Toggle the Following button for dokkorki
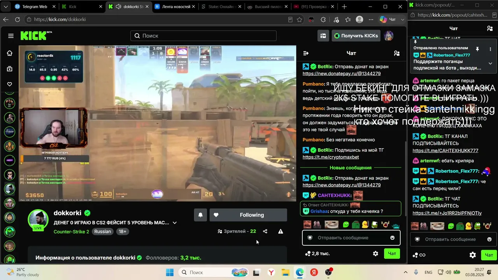 [248, 215]
